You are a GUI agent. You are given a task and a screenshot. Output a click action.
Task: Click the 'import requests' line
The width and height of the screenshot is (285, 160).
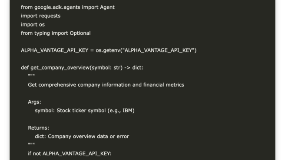[x=40, y=16]
